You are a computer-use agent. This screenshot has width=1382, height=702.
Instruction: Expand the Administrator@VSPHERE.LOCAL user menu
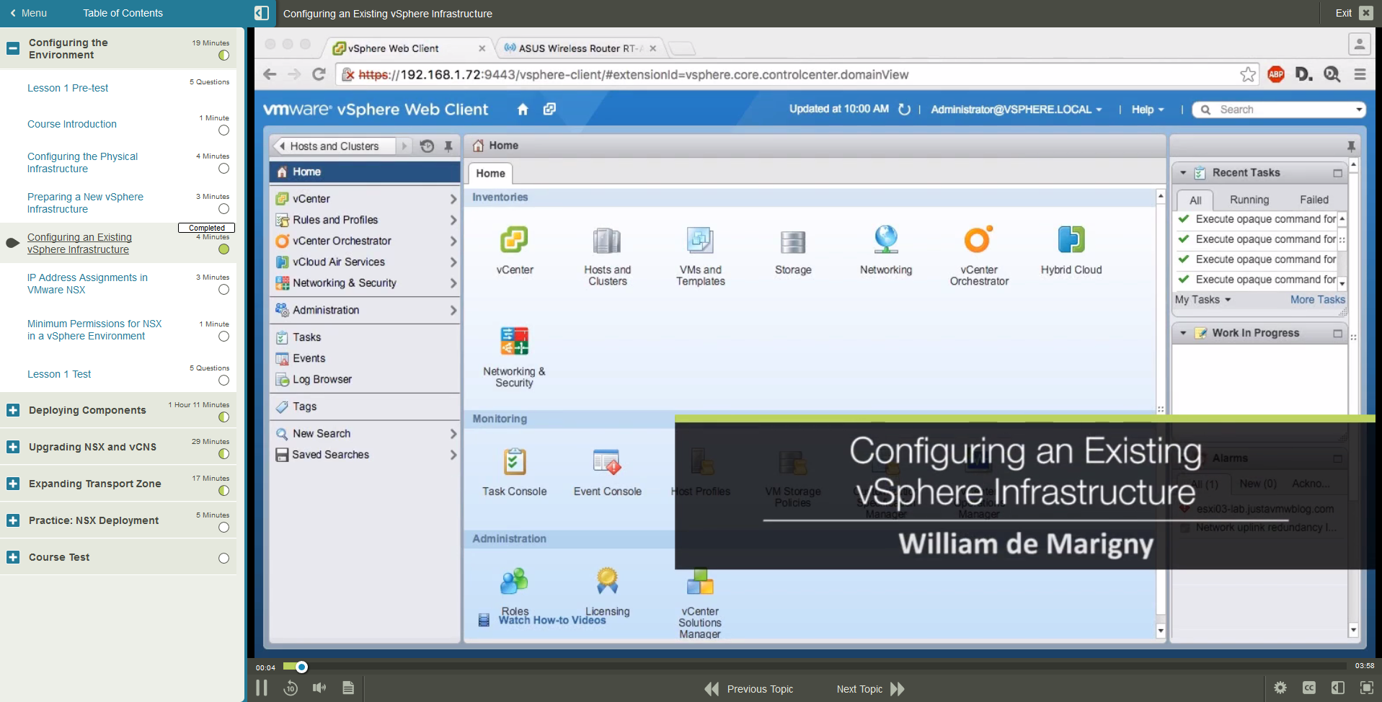(1016, 109)
